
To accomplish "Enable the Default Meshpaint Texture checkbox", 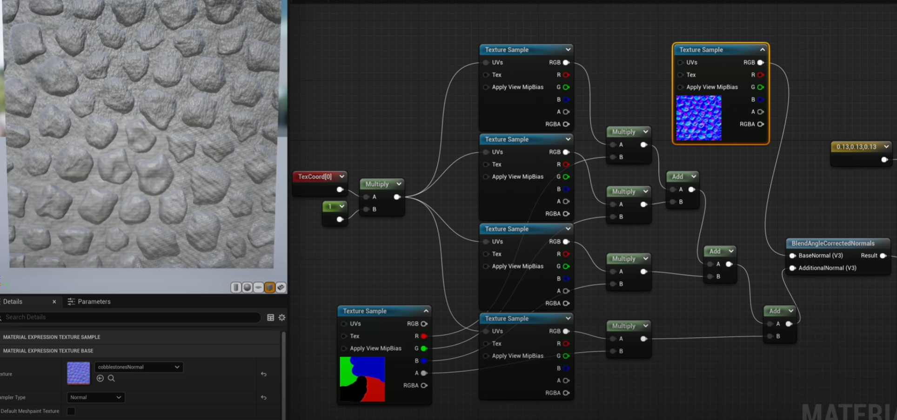I will point(71,411).
